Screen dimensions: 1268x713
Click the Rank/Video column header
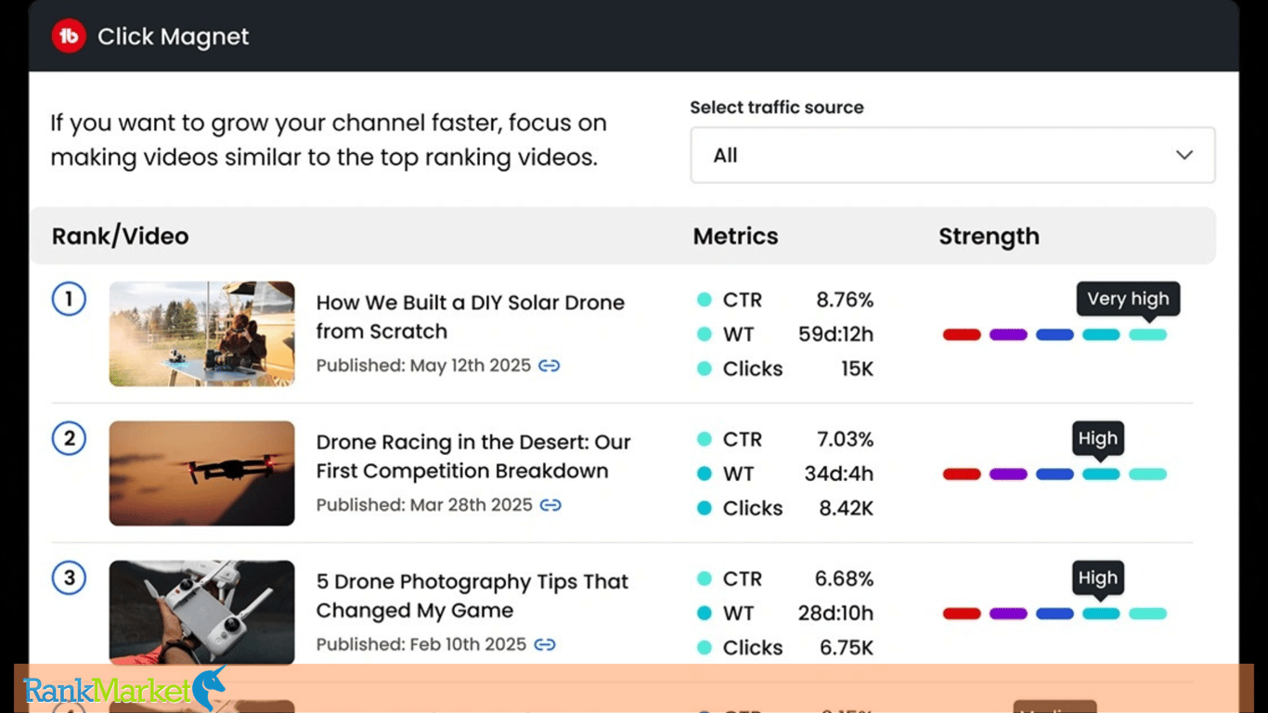click(120, 236)
